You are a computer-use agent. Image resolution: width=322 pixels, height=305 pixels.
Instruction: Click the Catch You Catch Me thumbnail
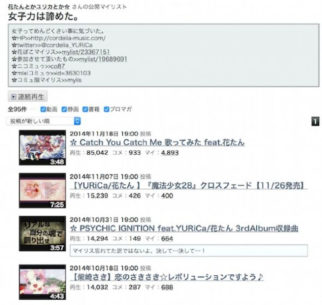[x=42, y=148]
